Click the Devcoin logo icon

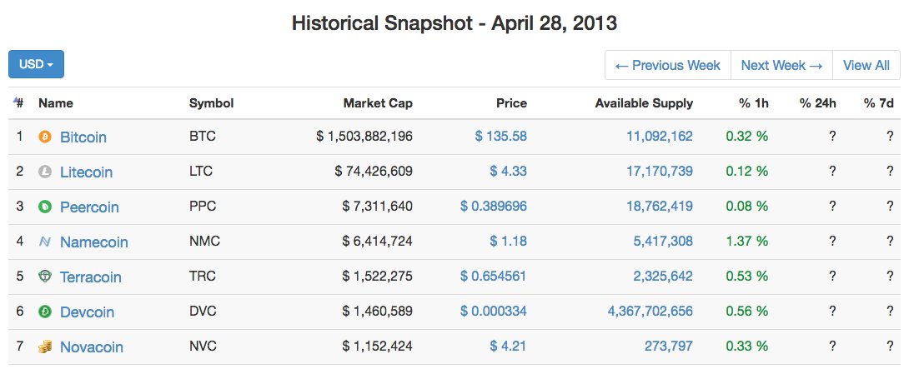click(x=45, y=312)
